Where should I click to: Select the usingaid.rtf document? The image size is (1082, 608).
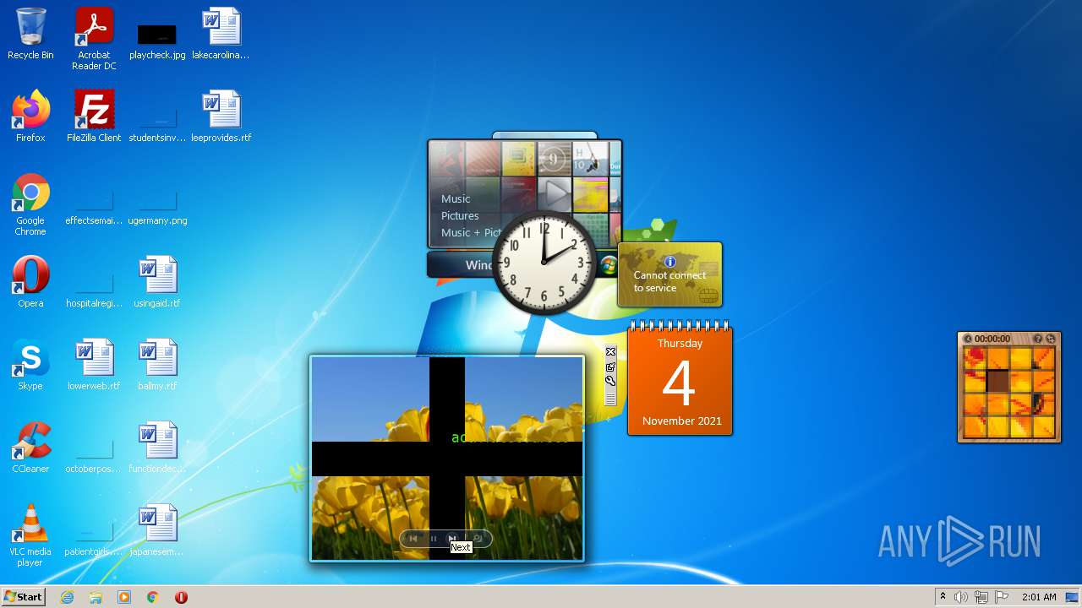[157, 282]
